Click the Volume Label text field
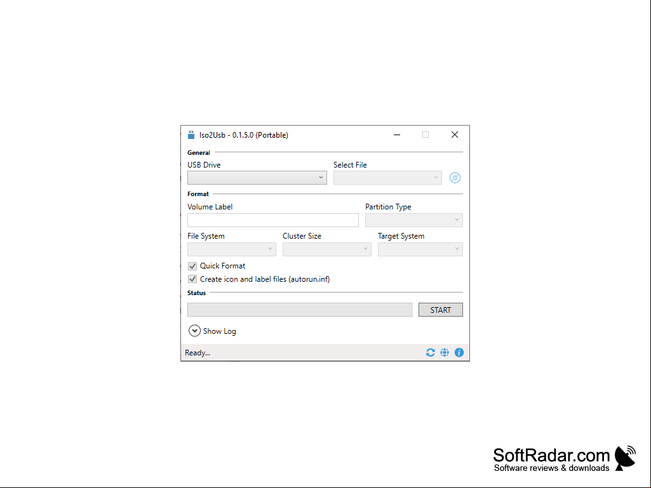The height and width of the screenshot is (488, 651). [272, 220]
